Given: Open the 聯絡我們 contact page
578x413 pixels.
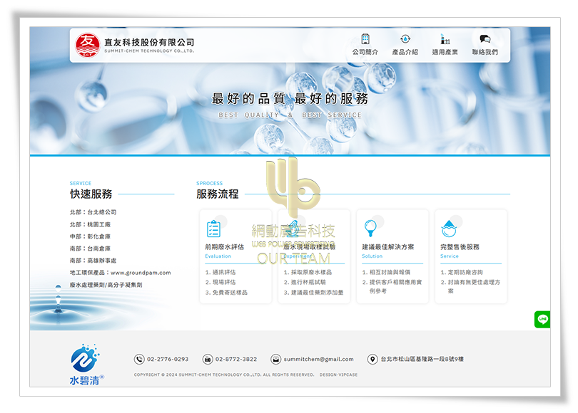Looking at the screenshot, I should click(485, 45).
